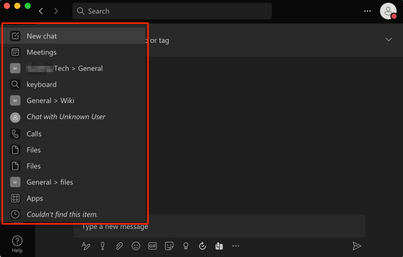Attach a file using paperclip icon
Screen dimensions: 403x257
119,246
